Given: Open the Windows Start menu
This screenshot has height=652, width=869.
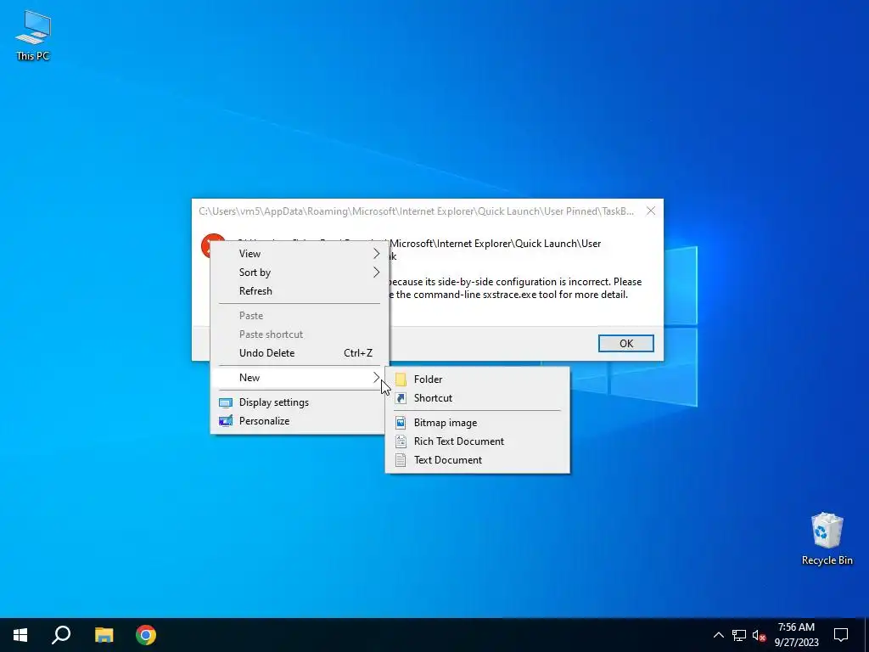Looking at the screenshot, I should (20, 635).
